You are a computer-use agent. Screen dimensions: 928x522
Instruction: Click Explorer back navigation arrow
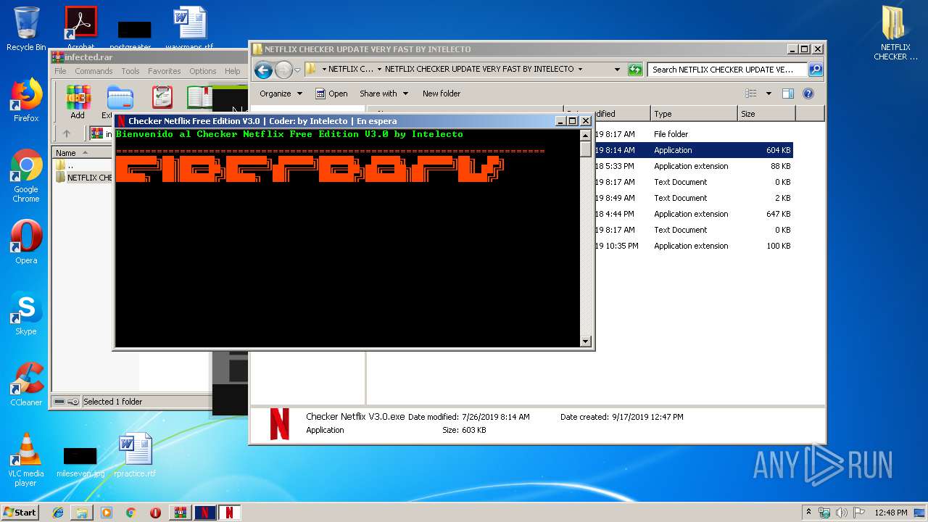click(264, 70)
